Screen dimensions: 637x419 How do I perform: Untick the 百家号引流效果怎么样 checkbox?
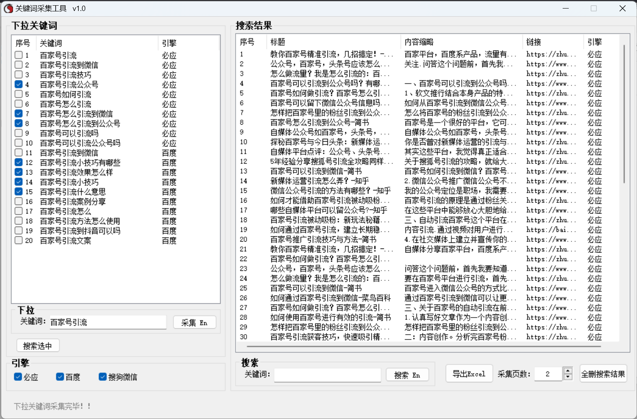[19, 172]
